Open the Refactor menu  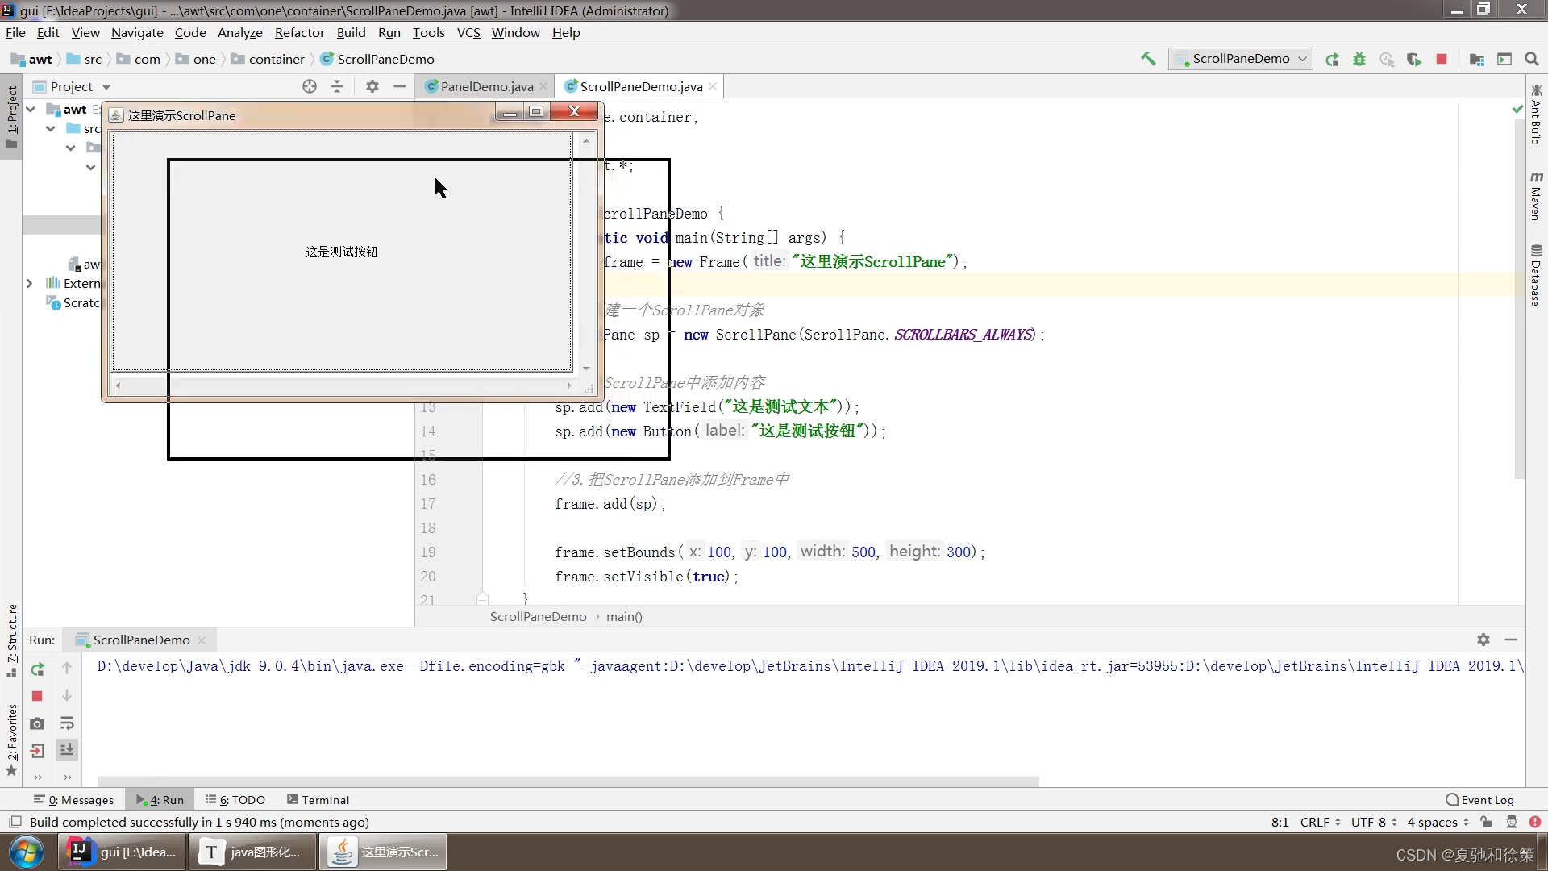pyautogui.click(x=299, y=33)
